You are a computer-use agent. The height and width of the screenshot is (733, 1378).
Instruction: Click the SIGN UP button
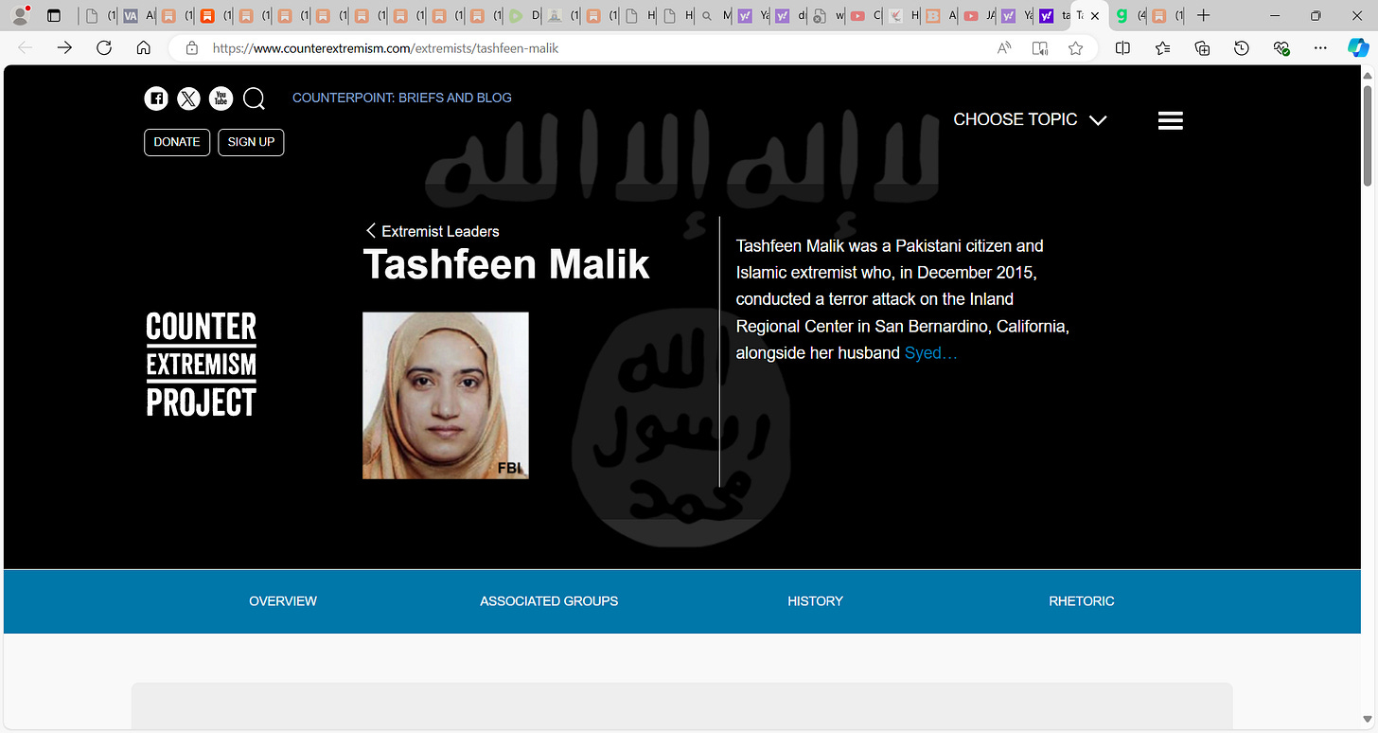coord(251,142)
